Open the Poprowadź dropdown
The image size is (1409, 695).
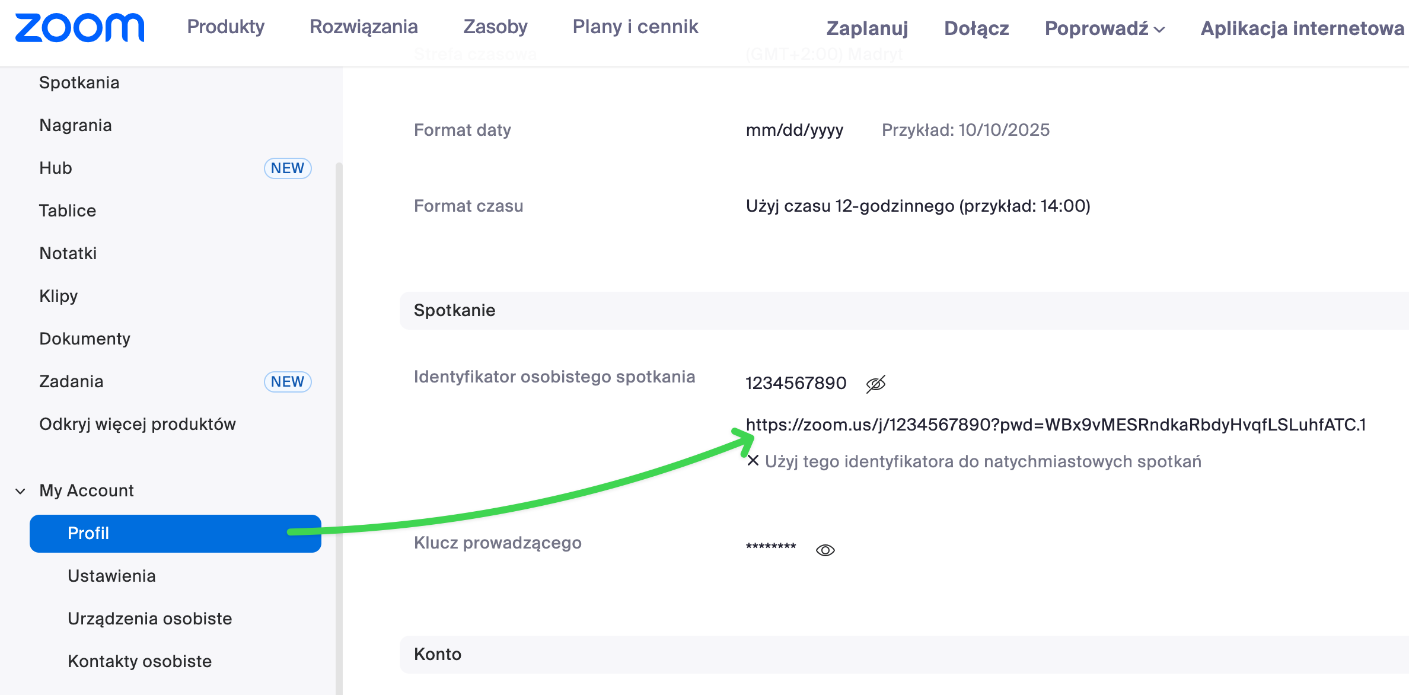(1104, 28)
